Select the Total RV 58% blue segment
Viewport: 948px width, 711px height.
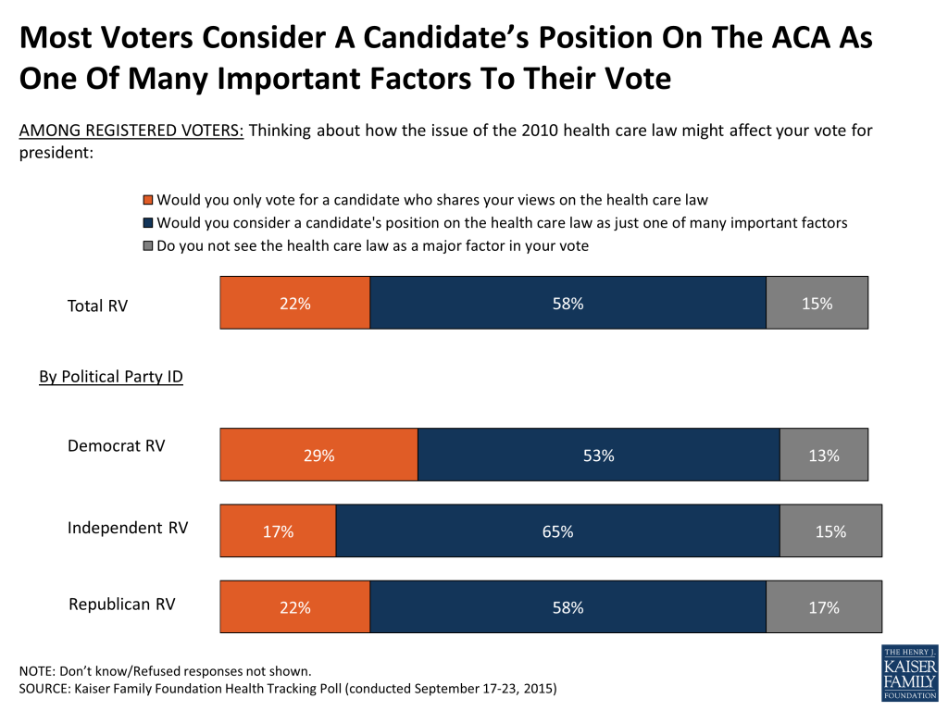click(x=568, y=303)
